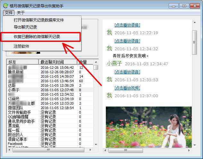Click chat panel vertical scrollbar thumb
The height and width of the screenshot is (159, 203).
tap(195, 43)
